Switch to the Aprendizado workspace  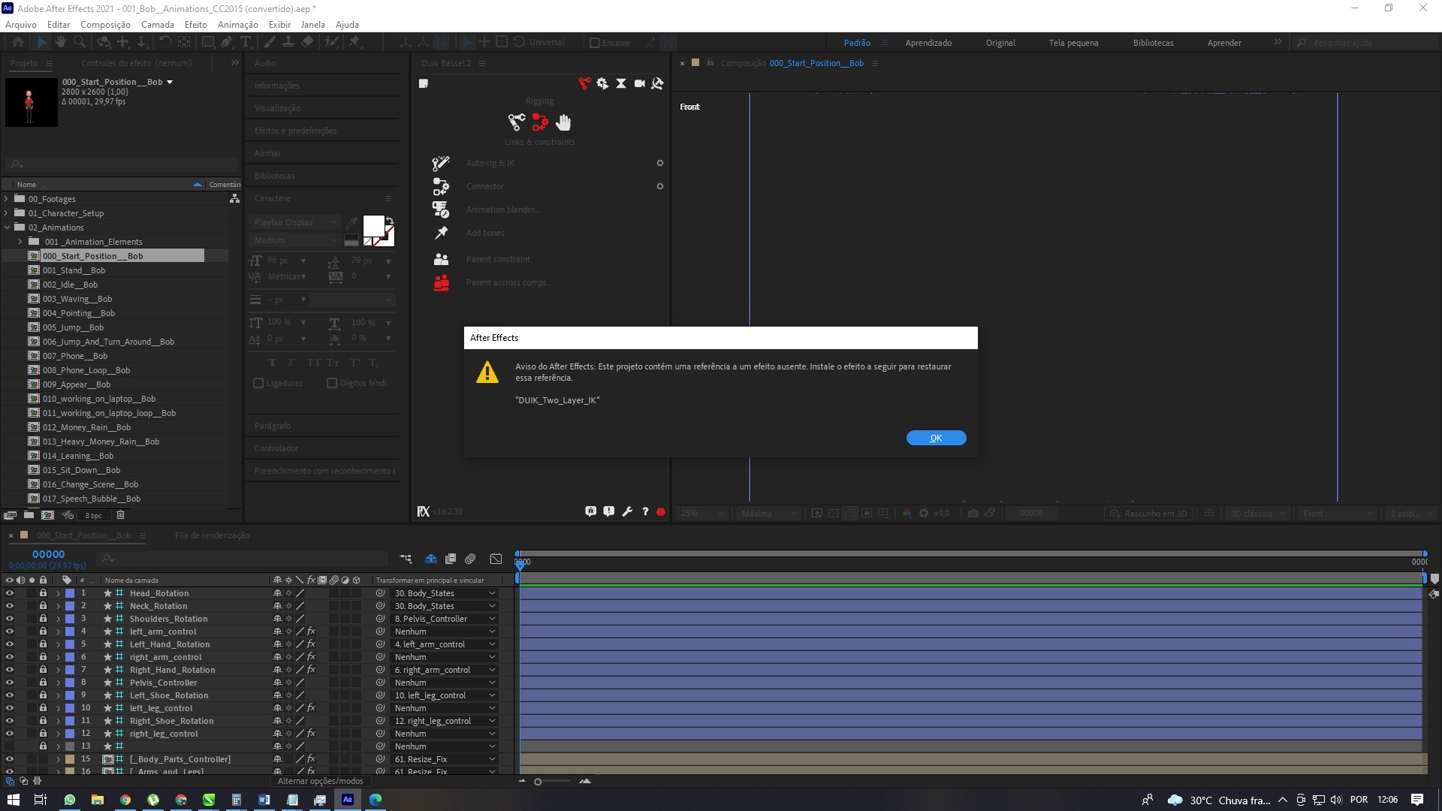(x=928, y=43)
